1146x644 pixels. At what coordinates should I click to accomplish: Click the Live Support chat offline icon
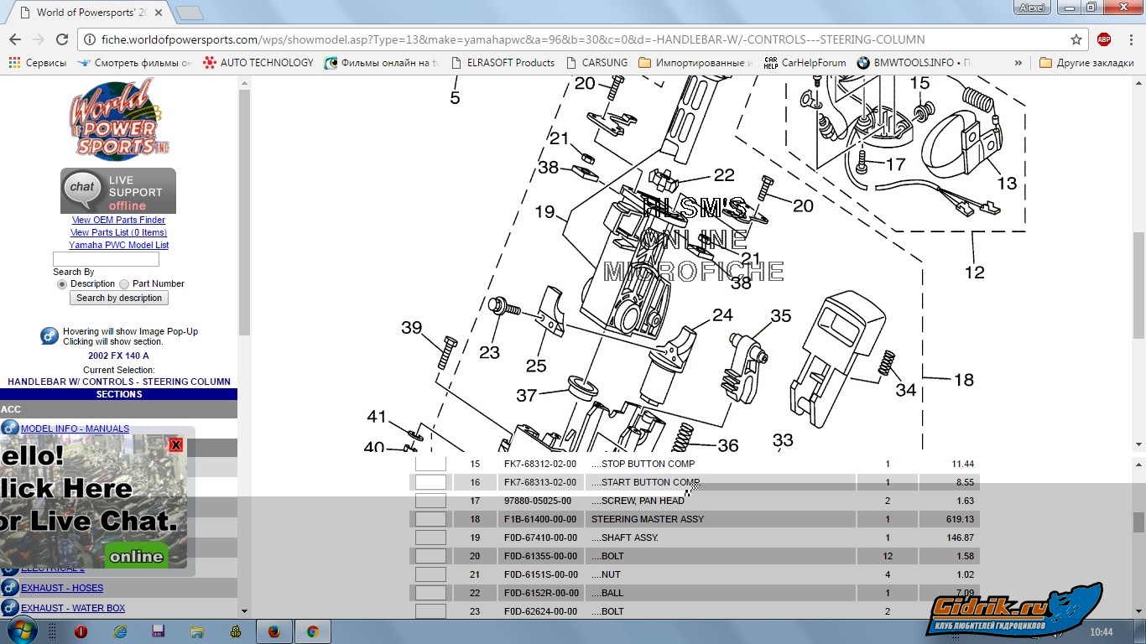[x=118, y=190]
